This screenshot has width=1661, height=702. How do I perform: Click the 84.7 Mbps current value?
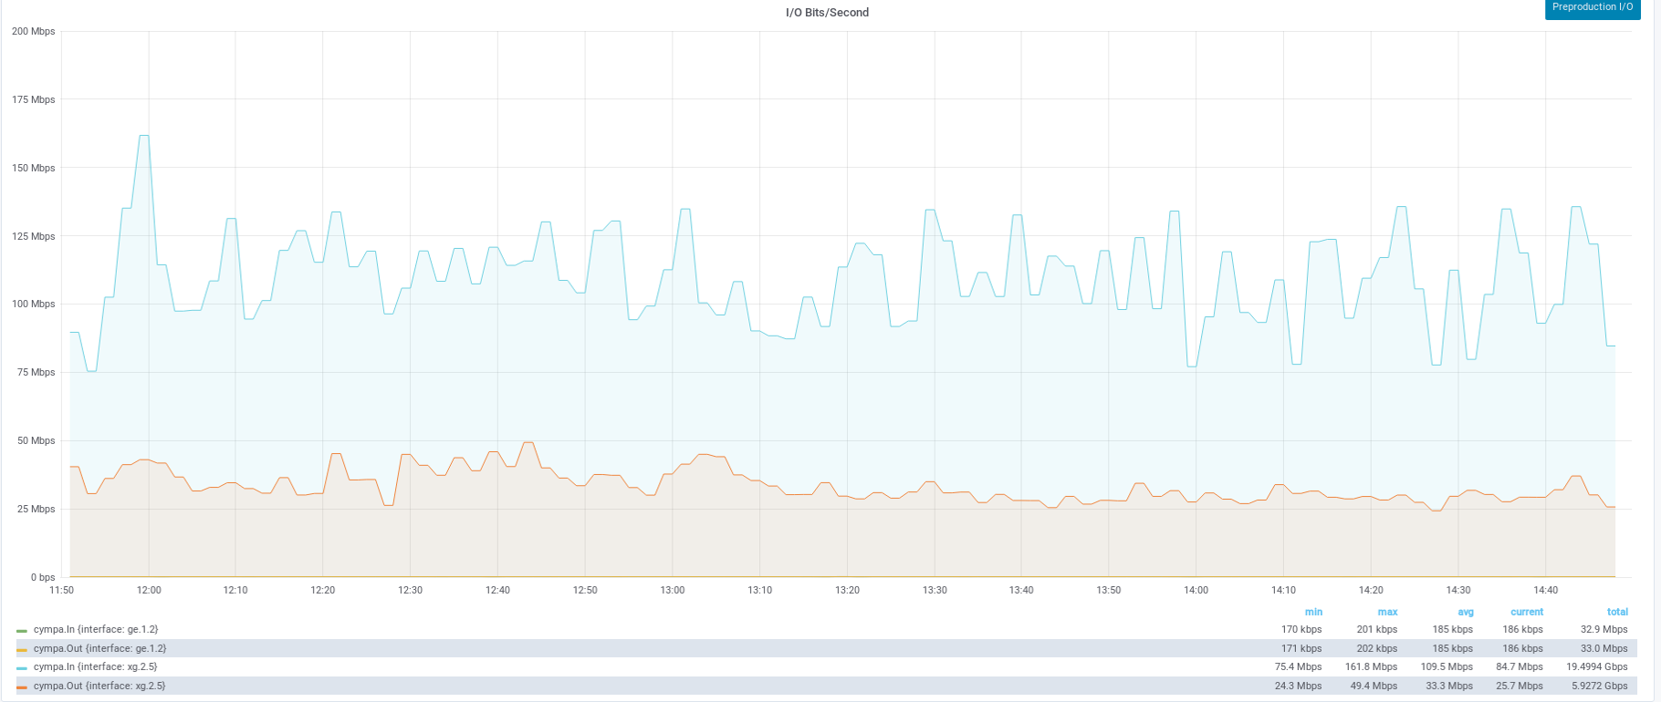[1520, 667]
